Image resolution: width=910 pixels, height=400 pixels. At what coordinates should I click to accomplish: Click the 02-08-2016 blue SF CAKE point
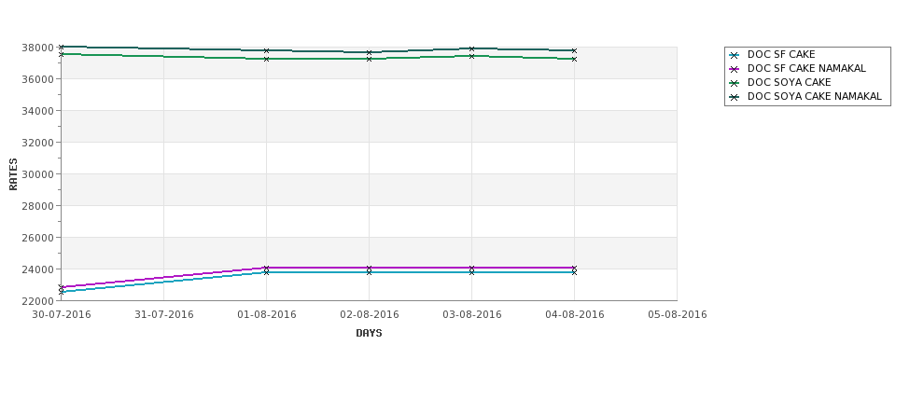click(369, 272)
